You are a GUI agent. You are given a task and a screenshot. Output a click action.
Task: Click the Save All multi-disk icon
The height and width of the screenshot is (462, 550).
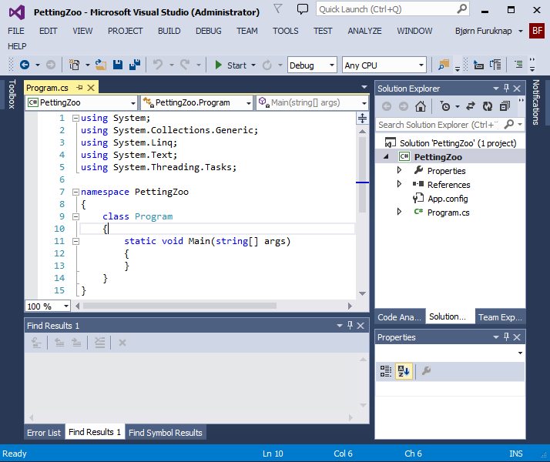click(x=135, y=65)
